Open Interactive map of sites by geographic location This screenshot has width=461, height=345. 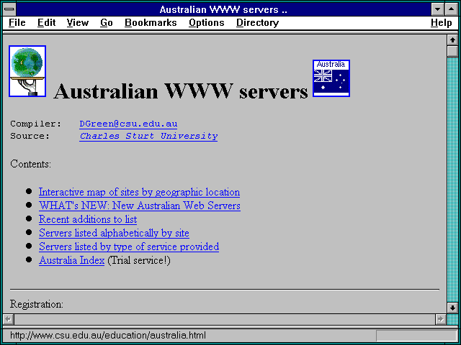click(139, 192)
